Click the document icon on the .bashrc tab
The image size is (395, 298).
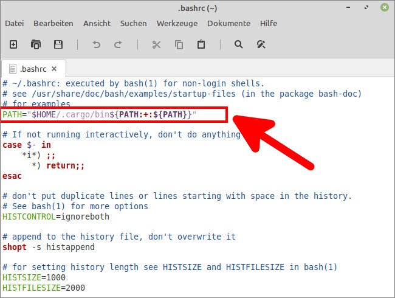tap(13, 69)
